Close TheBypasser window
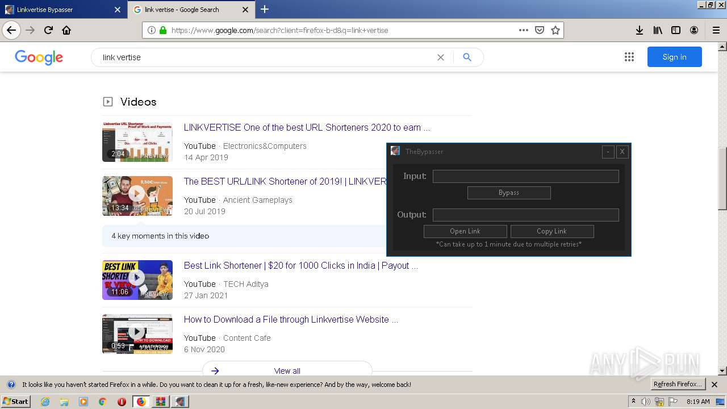The height and width of the screenshot is (409, 727). pos(622,152)
